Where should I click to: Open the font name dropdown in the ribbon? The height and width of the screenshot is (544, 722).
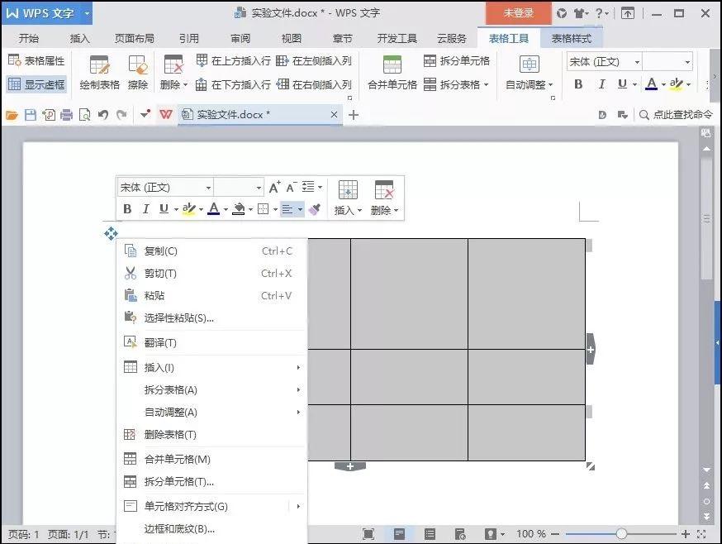[636, 61]
